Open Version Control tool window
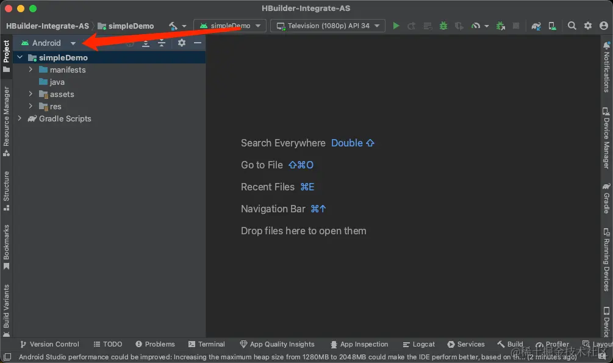Image resolution: width=613 pixels, height=363 pixels. [49, 344]
